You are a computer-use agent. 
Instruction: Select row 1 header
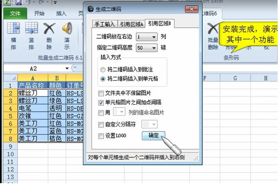click(x=10, y=85)
